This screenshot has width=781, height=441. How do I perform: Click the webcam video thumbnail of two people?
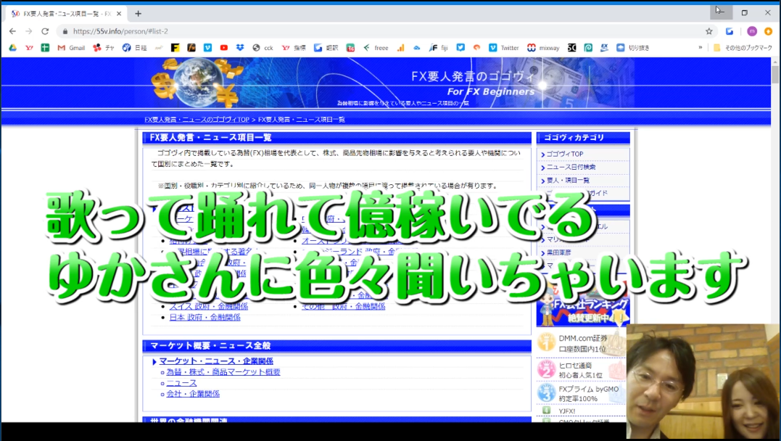(703, 382)
